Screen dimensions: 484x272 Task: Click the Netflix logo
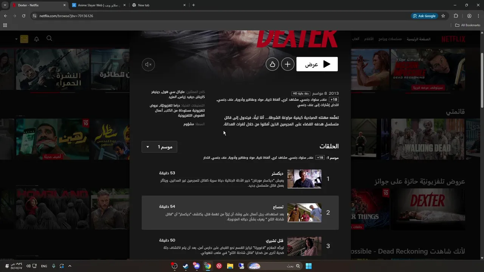pos(453,39)
